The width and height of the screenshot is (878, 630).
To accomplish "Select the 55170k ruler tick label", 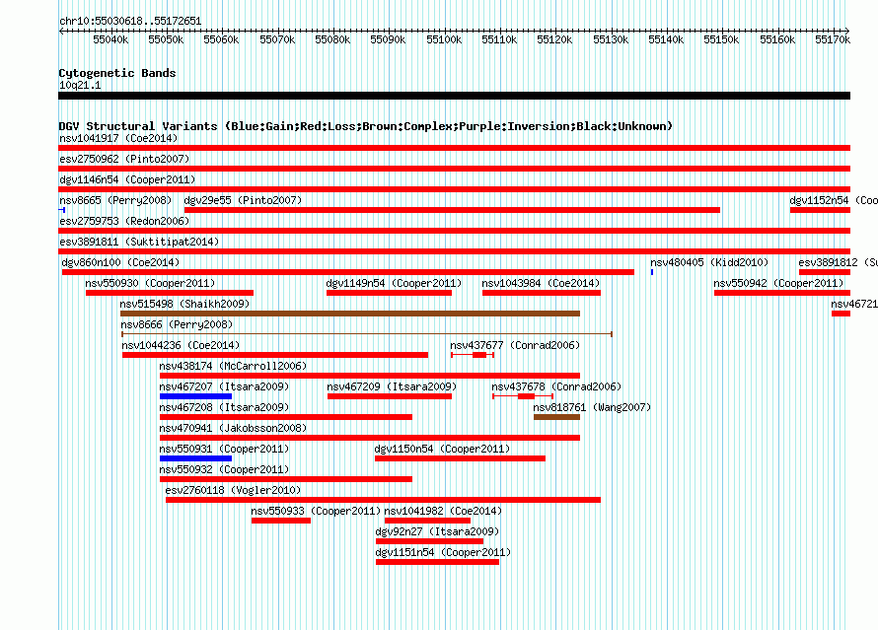I will click(833, 39).
